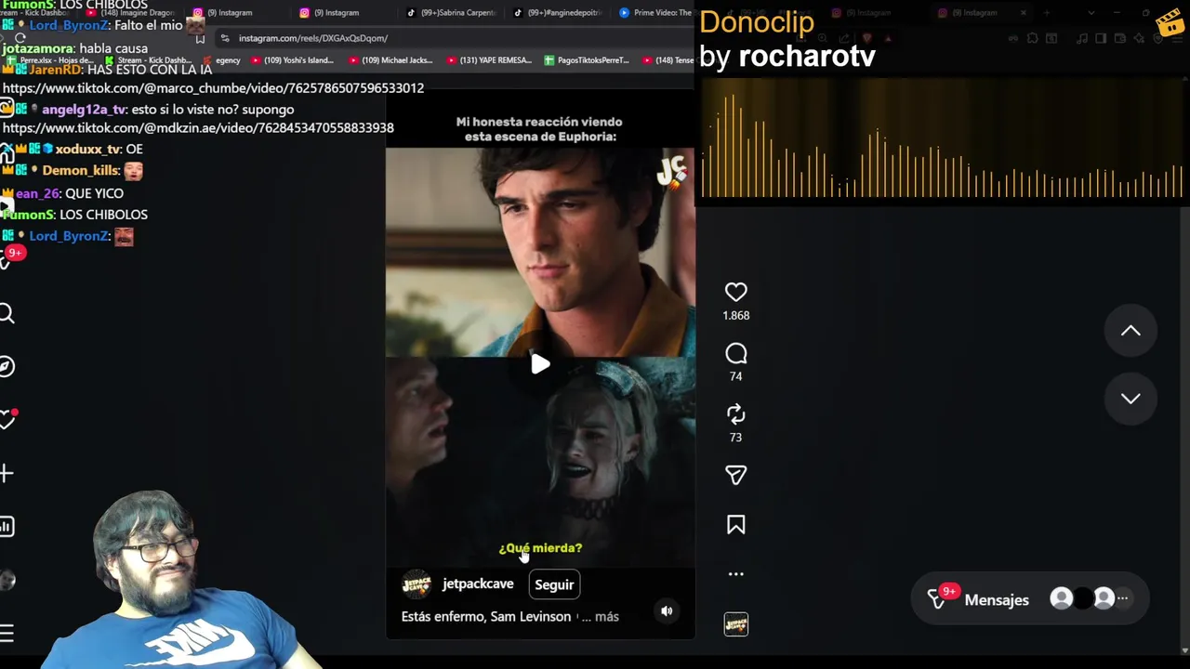Open the YAPE REMESA bookmark
The height and width of the screenshot is (669, 1190).
[x=489, y=60]
